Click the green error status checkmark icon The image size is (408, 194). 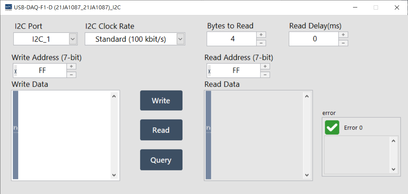[332, 128]
